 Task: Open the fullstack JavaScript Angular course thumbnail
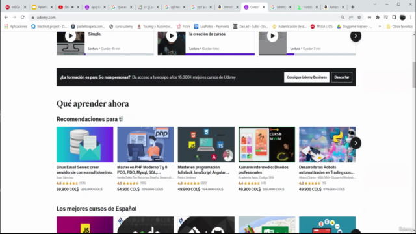[206, 144]
